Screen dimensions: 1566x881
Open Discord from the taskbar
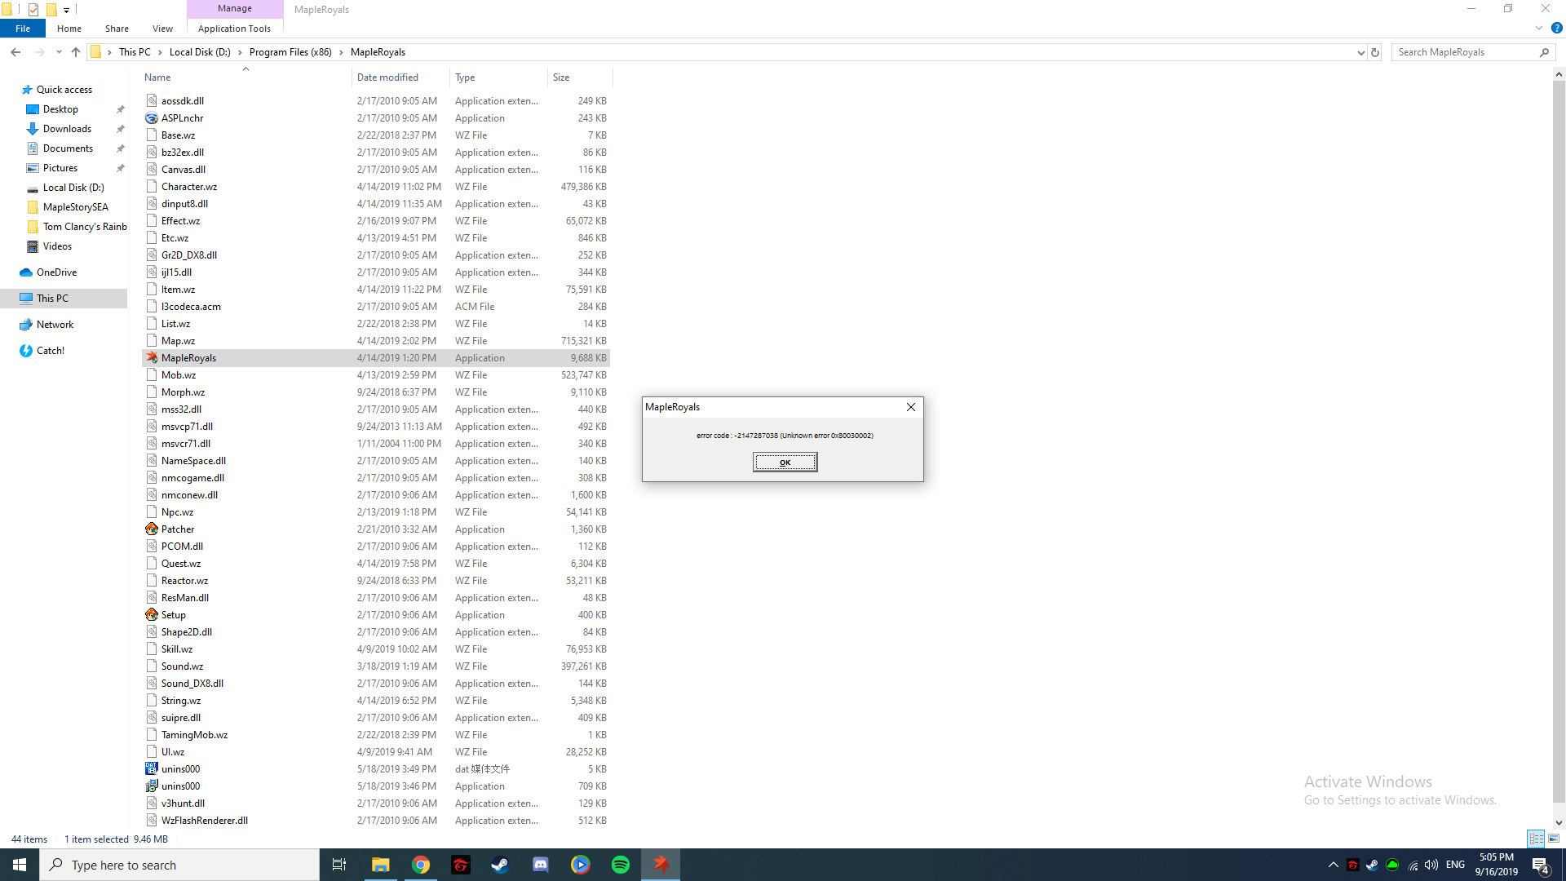tap(540, 865)
